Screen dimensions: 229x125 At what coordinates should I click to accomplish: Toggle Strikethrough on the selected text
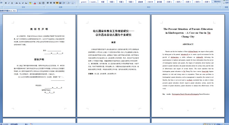click(17, 3)
